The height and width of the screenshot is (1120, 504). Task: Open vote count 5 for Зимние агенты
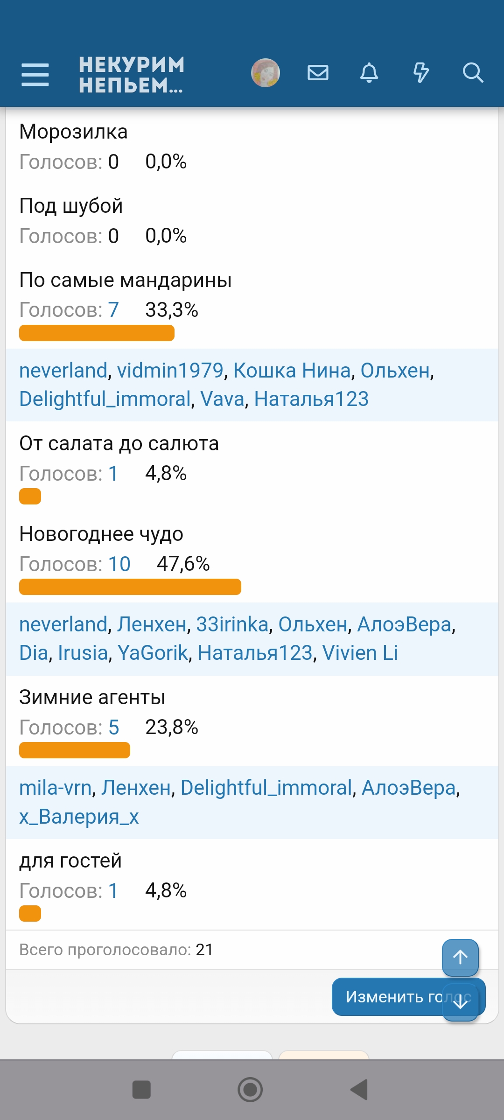114,728
